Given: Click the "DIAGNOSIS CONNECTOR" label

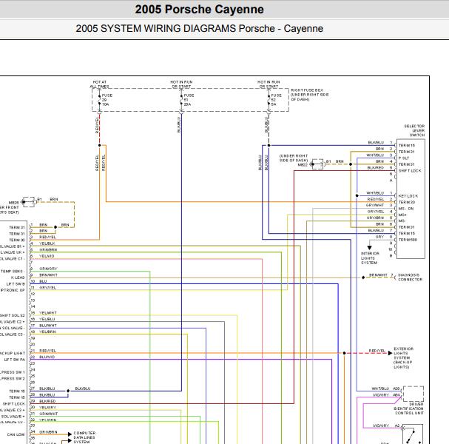Looking at the screenshot, I should point(410,277).
